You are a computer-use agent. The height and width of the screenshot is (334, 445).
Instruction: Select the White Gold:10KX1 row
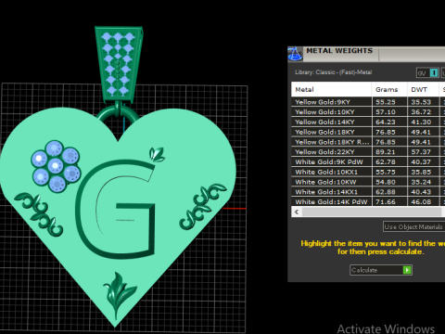click(368, 172)
